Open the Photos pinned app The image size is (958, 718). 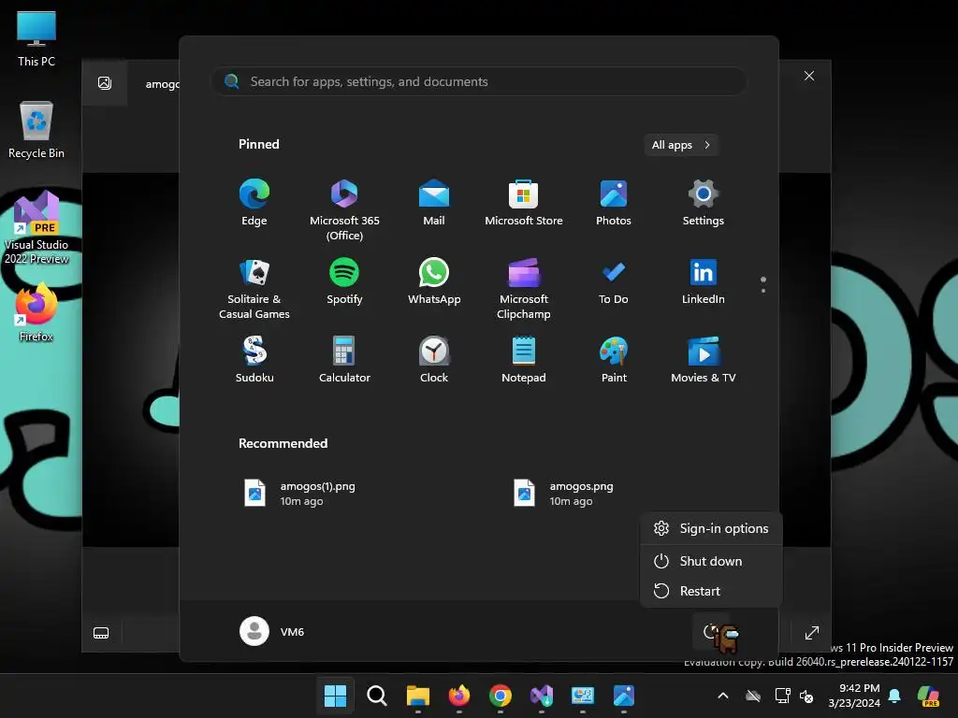pos(614,203)
